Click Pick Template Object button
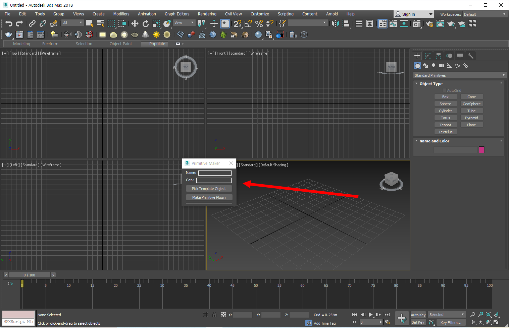The height and width of the screenshot is (328, 509). (x=209, y=189)
